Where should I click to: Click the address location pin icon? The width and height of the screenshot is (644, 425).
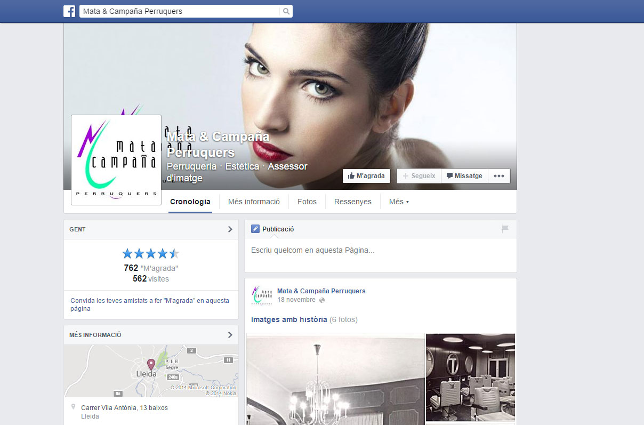(73, 407)
